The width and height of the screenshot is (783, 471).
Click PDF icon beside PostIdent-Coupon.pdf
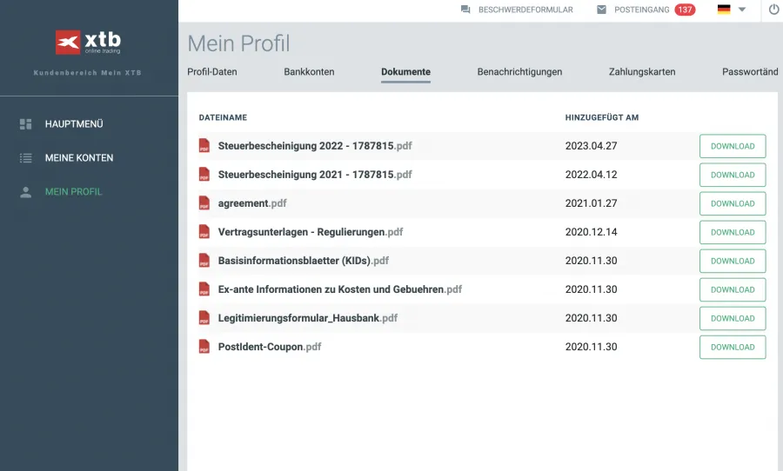click(x=204, y=347)
